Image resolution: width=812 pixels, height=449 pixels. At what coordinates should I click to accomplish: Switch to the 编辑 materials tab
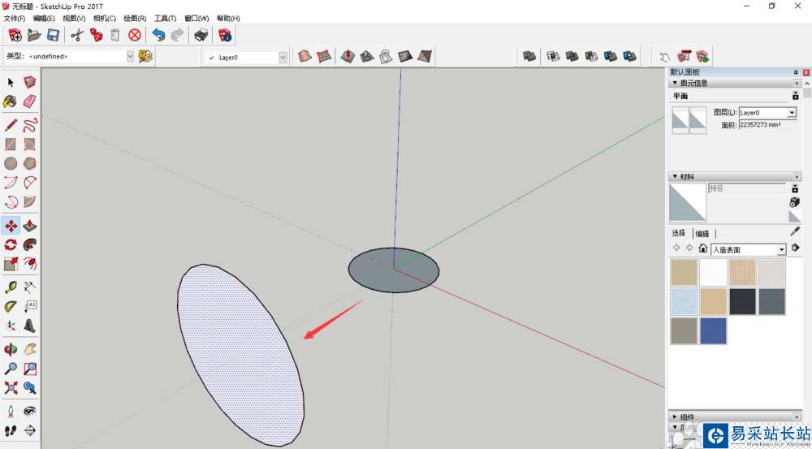coord(702,234)
